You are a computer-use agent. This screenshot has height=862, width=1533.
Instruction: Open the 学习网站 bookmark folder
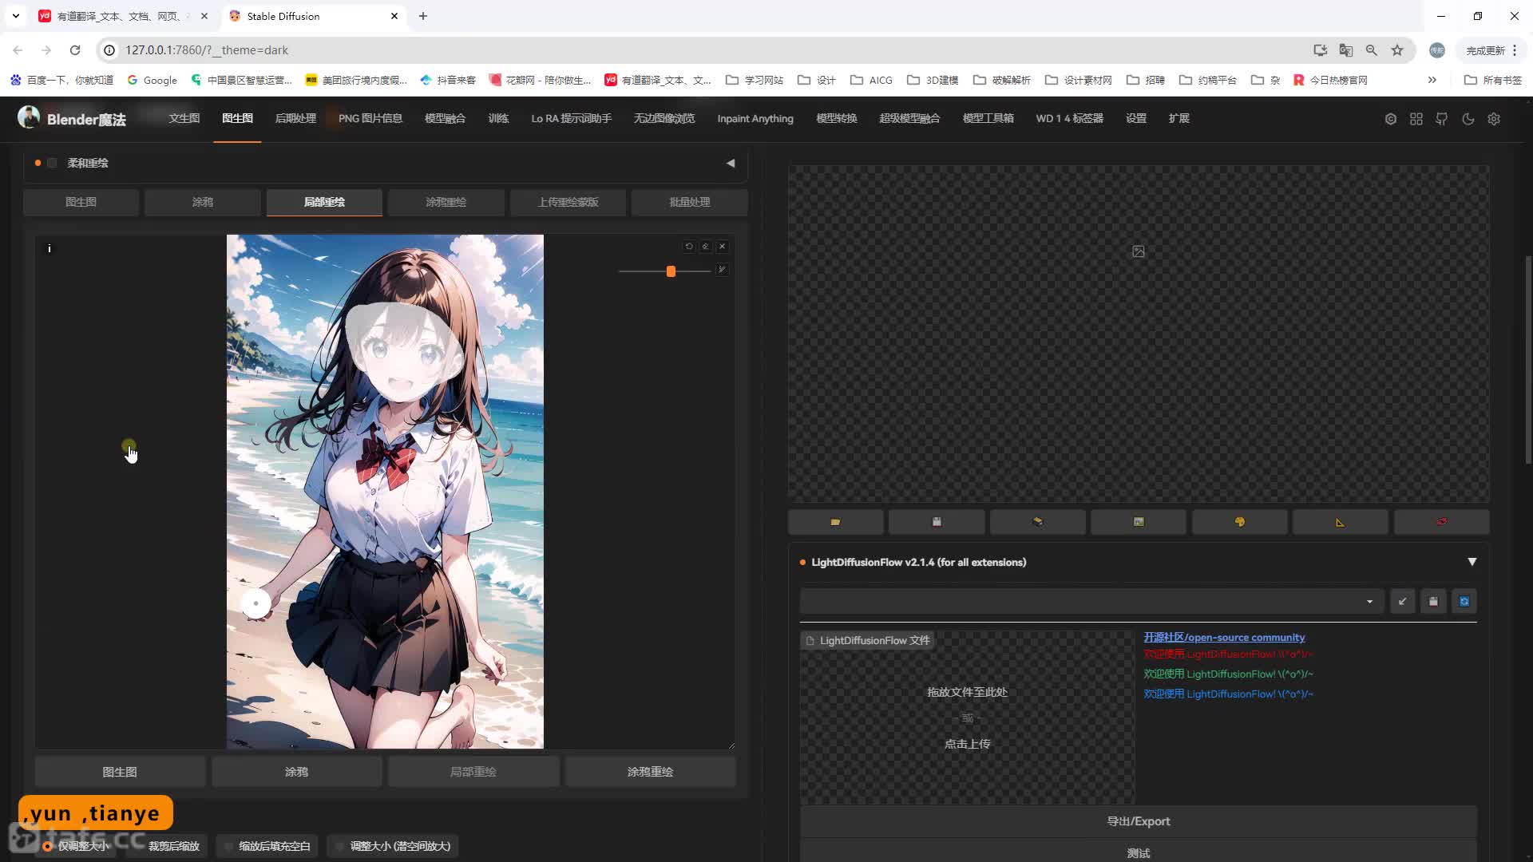coord(755,80)
